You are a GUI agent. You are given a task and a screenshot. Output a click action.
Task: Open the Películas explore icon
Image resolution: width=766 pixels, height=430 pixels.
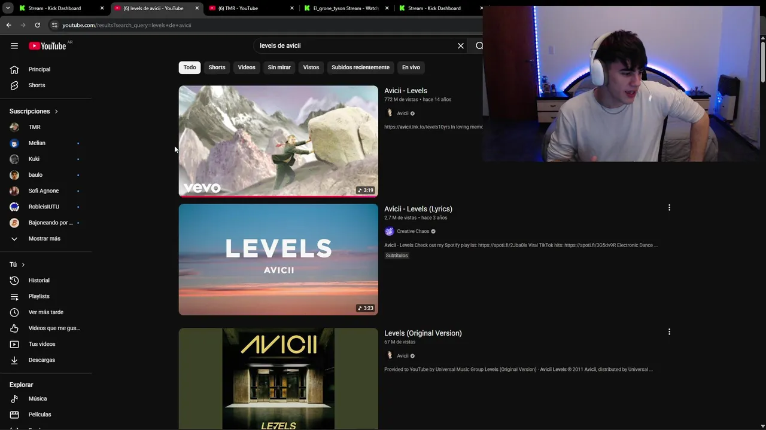click(14, 414)
